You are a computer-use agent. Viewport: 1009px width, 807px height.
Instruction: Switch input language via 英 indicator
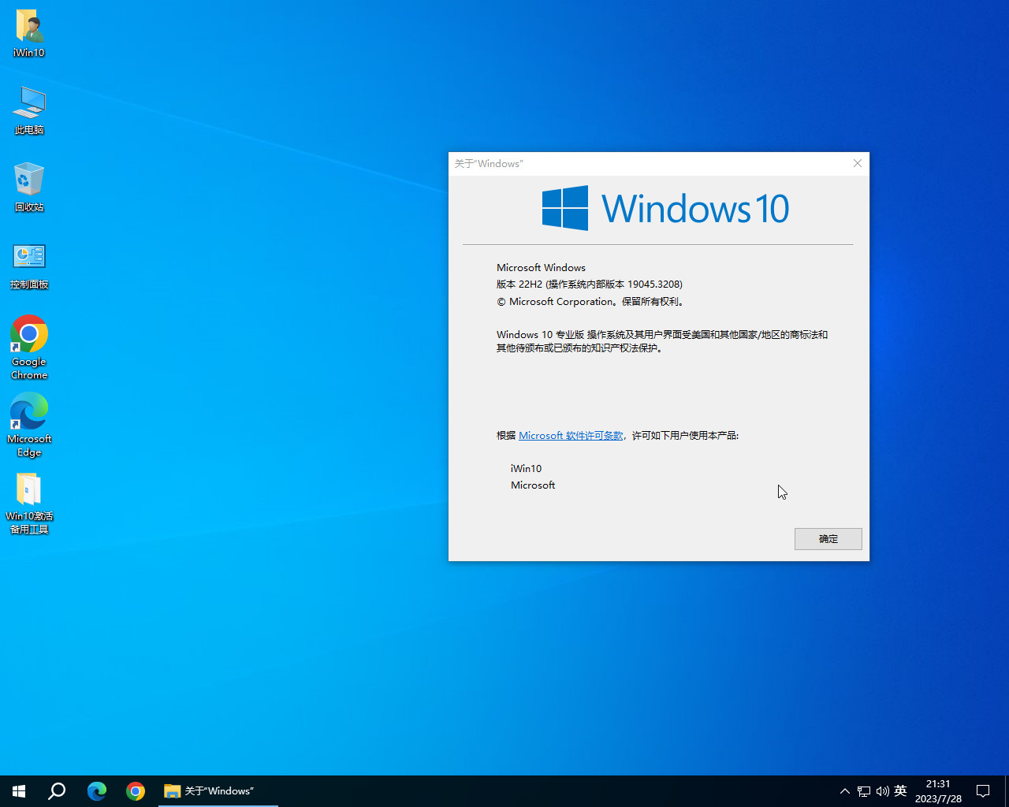900,791
